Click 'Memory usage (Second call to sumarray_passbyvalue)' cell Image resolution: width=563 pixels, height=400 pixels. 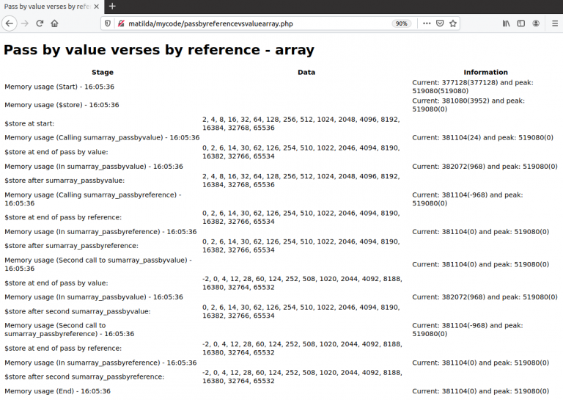(x=98, y=264)
